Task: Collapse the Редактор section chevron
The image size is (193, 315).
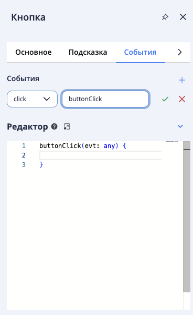Action: coord(180,126)
